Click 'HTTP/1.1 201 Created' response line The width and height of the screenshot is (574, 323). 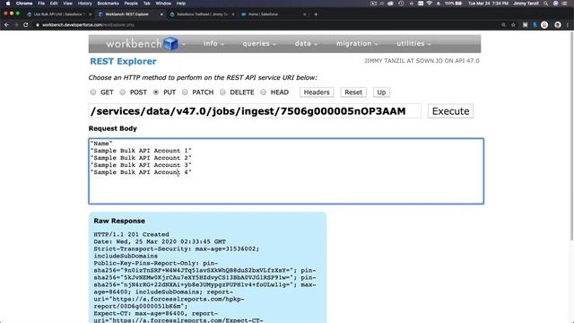click(x=131, y=234)
